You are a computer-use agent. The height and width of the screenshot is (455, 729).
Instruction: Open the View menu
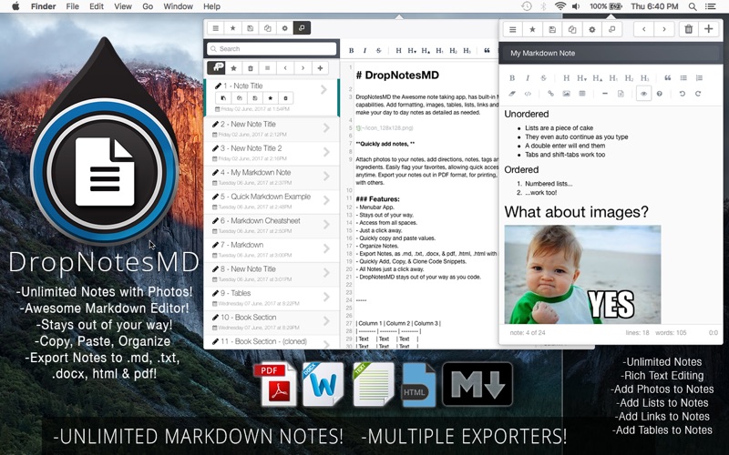click(123, 6)
